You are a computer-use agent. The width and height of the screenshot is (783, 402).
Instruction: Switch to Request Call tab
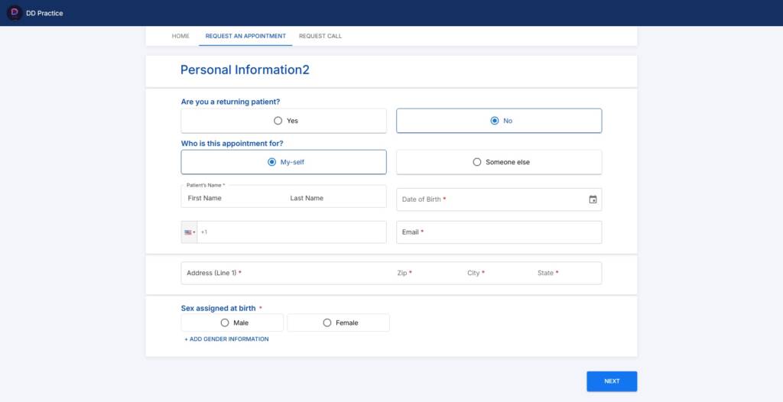coord(320,36)
